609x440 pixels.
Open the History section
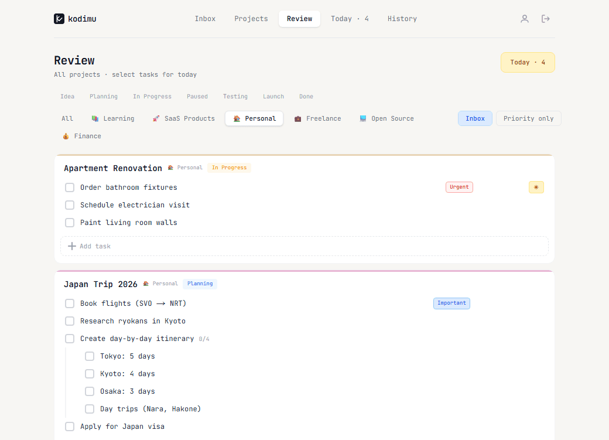pos(402,18)
